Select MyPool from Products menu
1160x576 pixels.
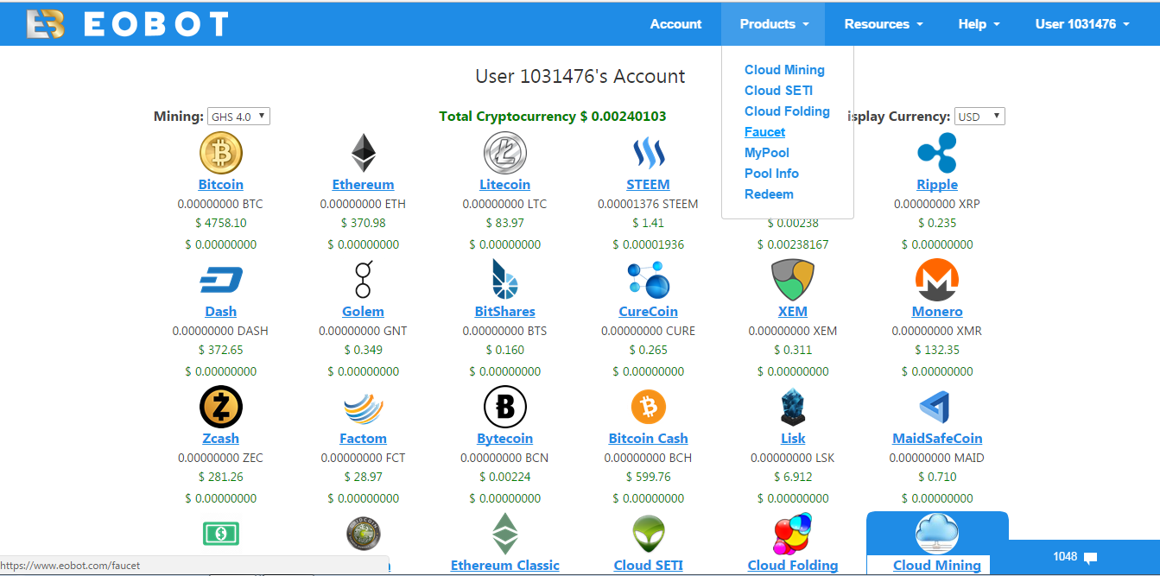[766, 153]
